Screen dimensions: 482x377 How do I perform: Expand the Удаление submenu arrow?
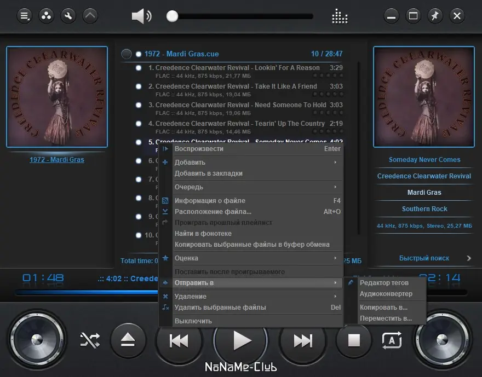click(x=335, y=296)
